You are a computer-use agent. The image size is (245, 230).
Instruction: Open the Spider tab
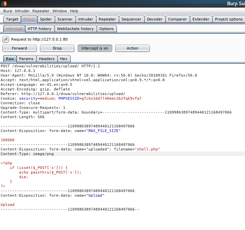(x=46, y=19)
